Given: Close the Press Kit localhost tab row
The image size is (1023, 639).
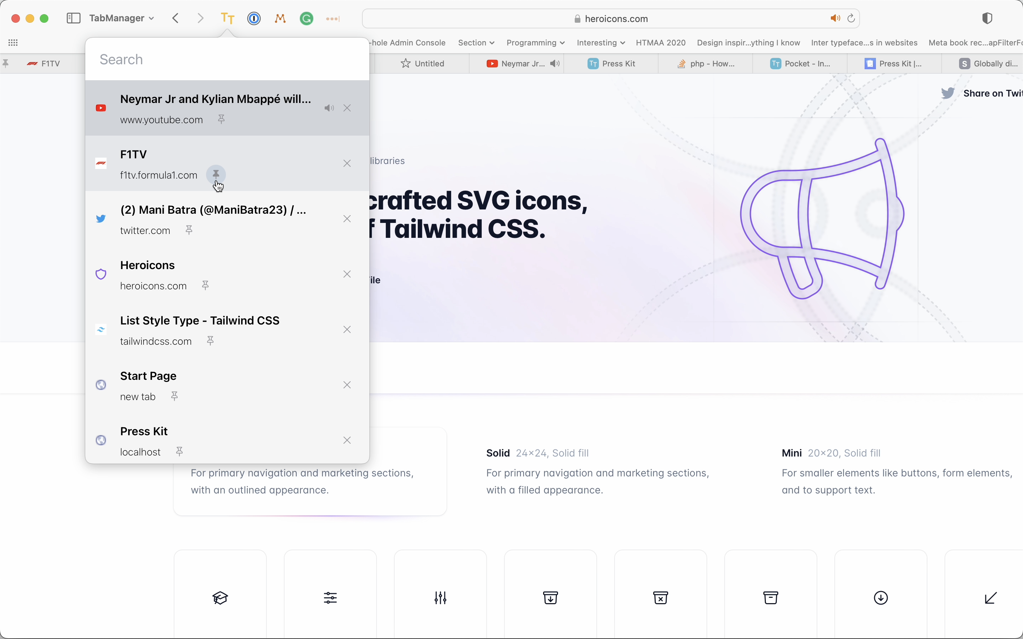Looking at the screenshot, I should point(347,440).
